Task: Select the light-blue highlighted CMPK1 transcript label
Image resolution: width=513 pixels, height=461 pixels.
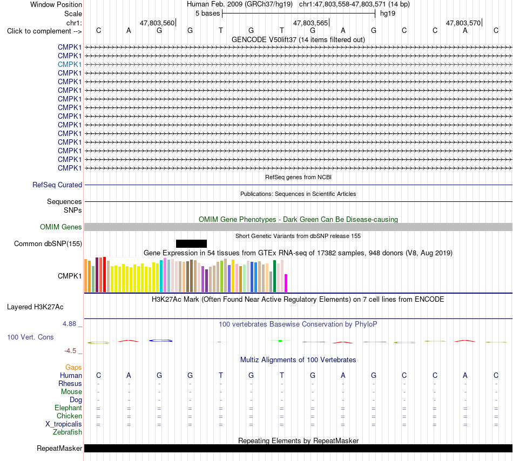Action: (x=69, y=64)
